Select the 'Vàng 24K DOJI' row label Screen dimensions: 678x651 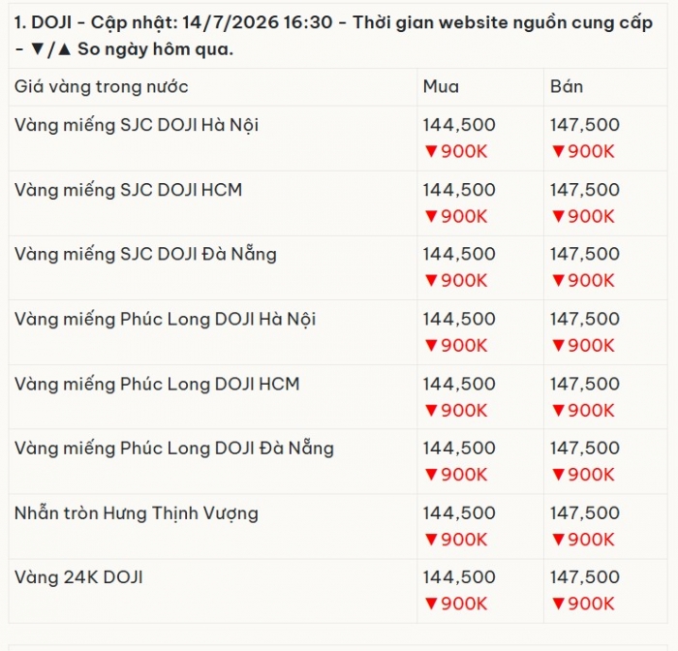78,577
